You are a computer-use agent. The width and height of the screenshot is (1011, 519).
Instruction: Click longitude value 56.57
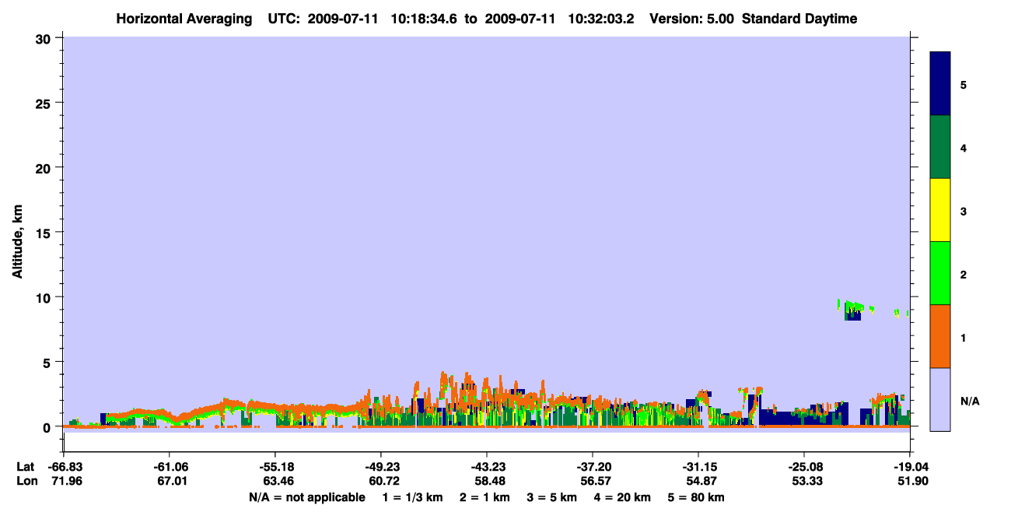(594, 481)
